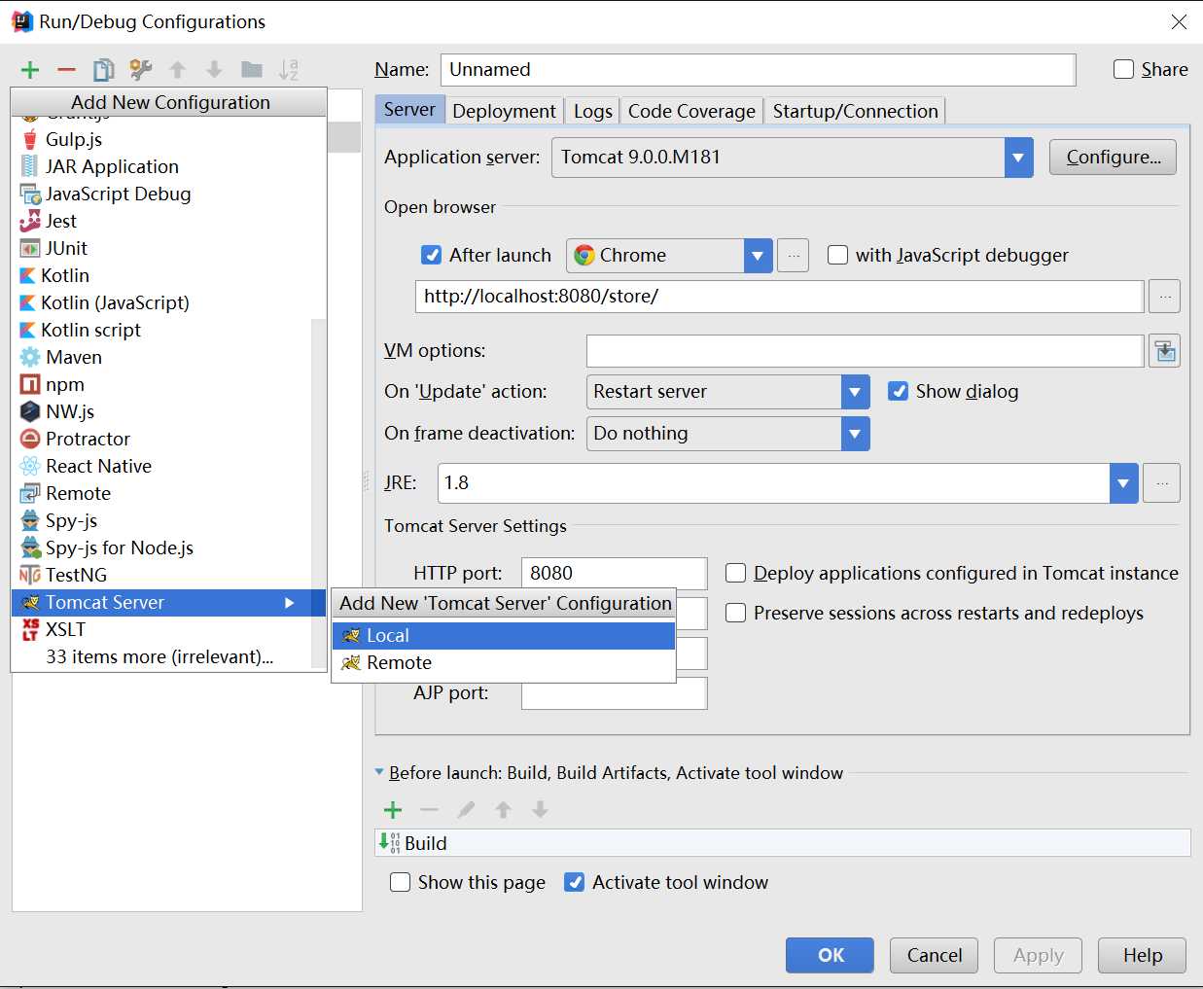Click the Create New Folder icon
The height and width of the screenshot is (989, 1203).
(252, 70)
